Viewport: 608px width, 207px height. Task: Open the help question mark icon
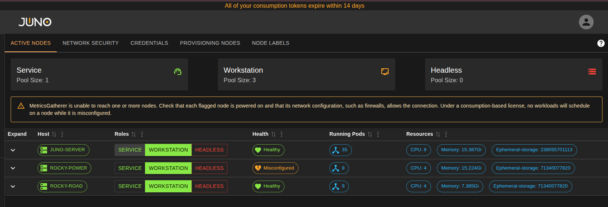coord(601,43)
